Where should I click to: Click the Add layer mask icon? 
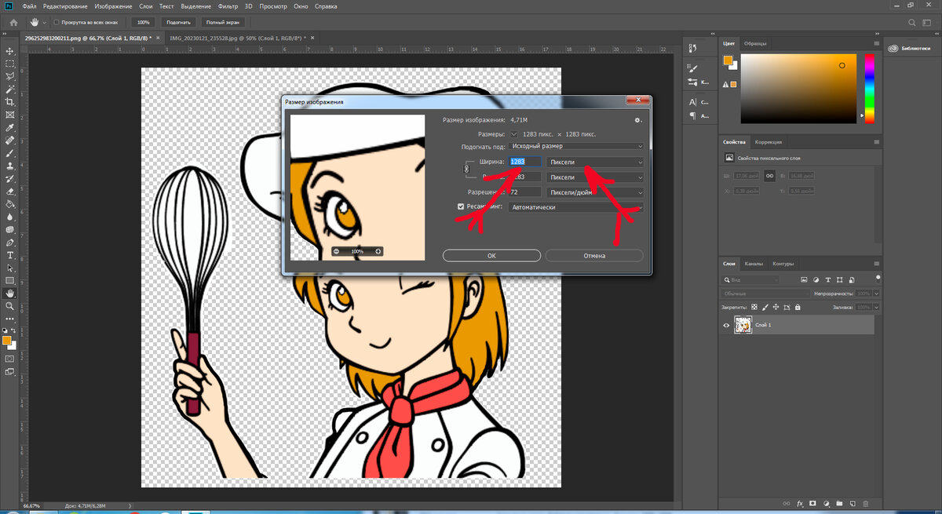pyautogui.click(x=813, y=503)
